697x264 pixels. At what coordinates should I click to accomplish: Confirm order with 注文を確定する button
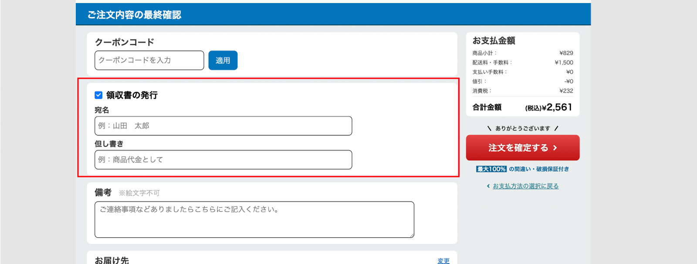[x=523, y=148]
